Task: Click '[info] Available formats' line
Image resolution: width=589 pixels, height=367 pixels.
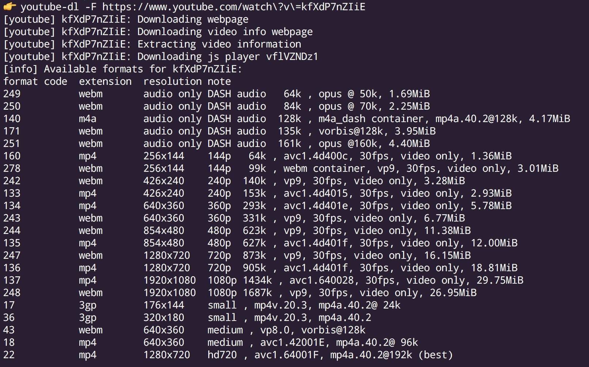Action: tap(123, 69)
